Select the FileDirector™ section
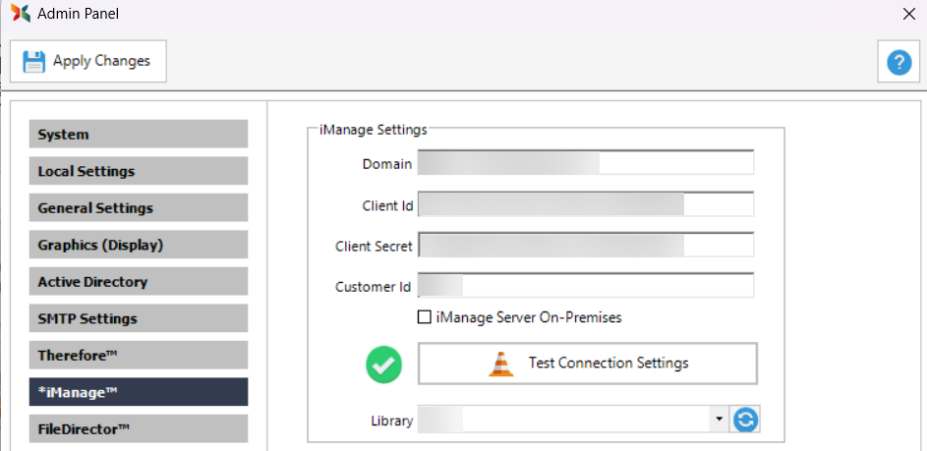The image size is (927, 451). pyautogui.click(x=138, y=429)
